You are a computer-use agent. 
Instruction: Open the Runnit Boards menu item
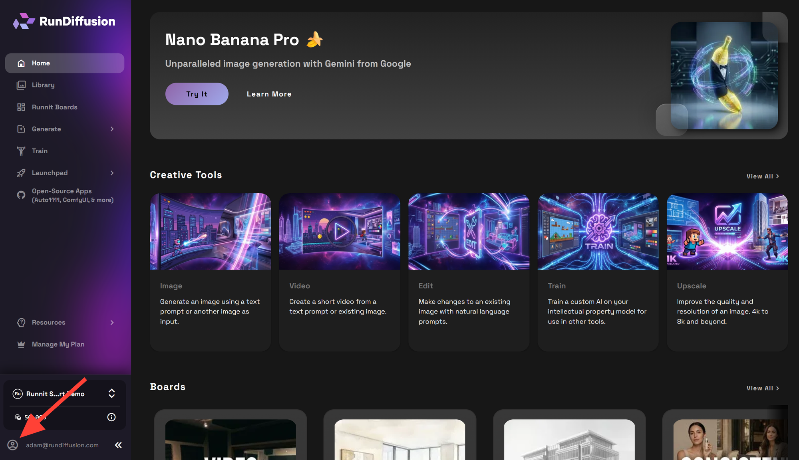(55, 107)
